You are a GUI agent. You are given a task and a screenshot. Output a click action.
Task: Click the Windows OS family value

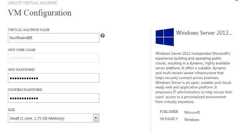click(192, 119)
